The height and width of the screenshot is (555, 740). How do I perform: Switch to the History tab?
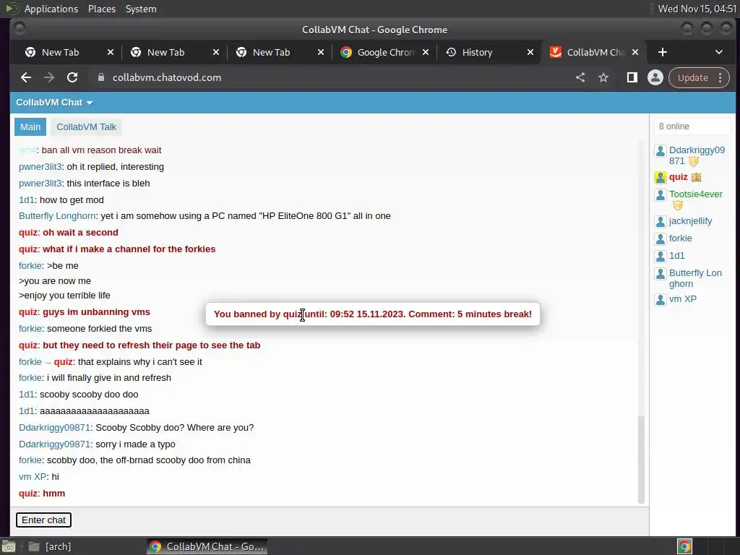[477, 52]
